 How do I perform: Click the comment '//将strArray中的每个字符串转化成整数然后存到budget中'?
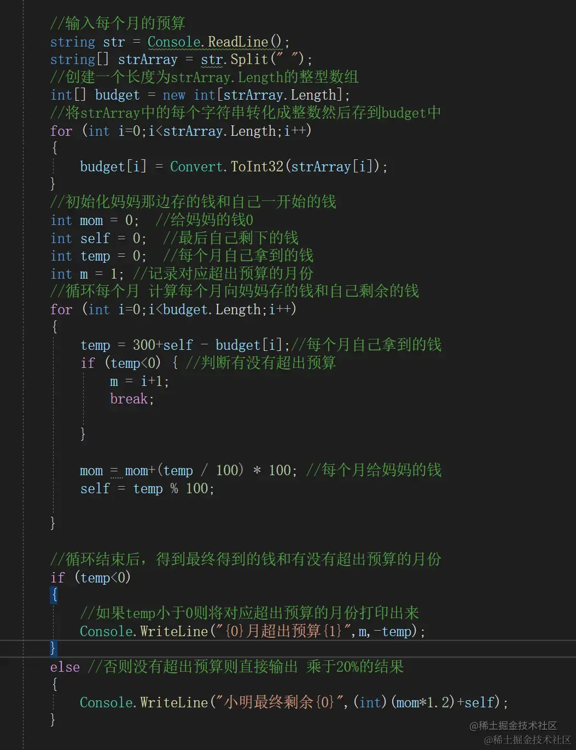[x=246, y=113]
